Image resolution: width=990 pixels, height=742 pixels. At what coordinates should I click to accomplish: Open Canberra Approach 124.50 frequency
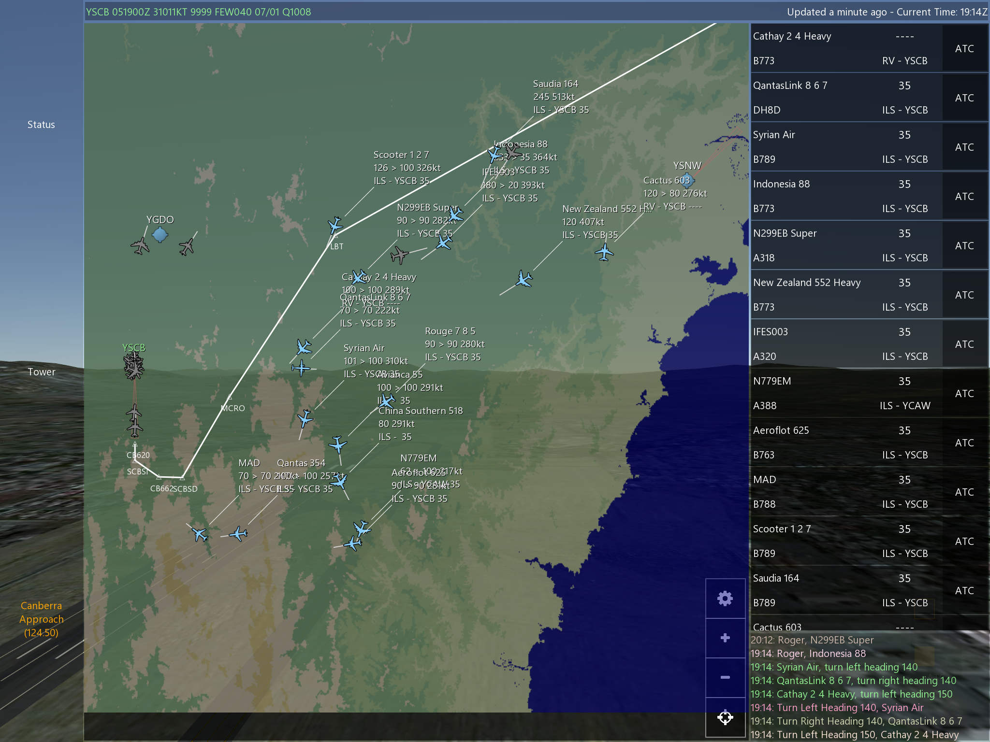tap(41, 619)
